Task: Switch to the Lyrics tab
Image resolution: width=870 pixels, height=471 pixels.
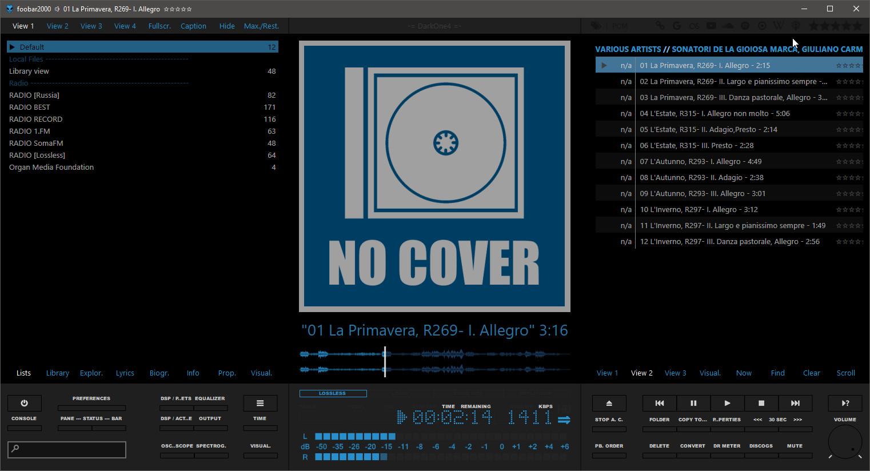Action: tap(125, 373)
